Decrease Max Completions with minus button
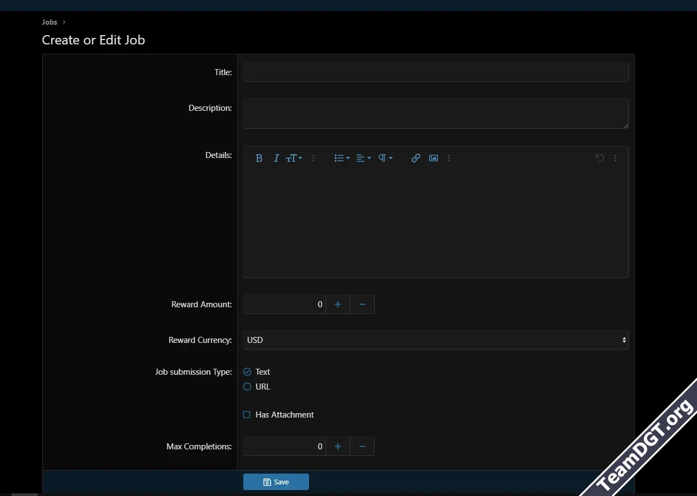697x496 pixels. [362, 447]
